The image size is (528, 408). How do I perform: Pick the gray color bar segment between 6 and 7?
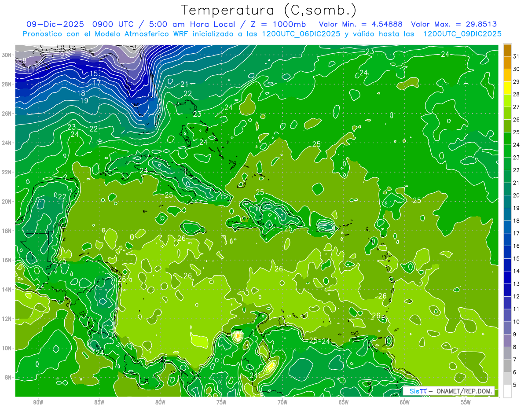[507, 366]
